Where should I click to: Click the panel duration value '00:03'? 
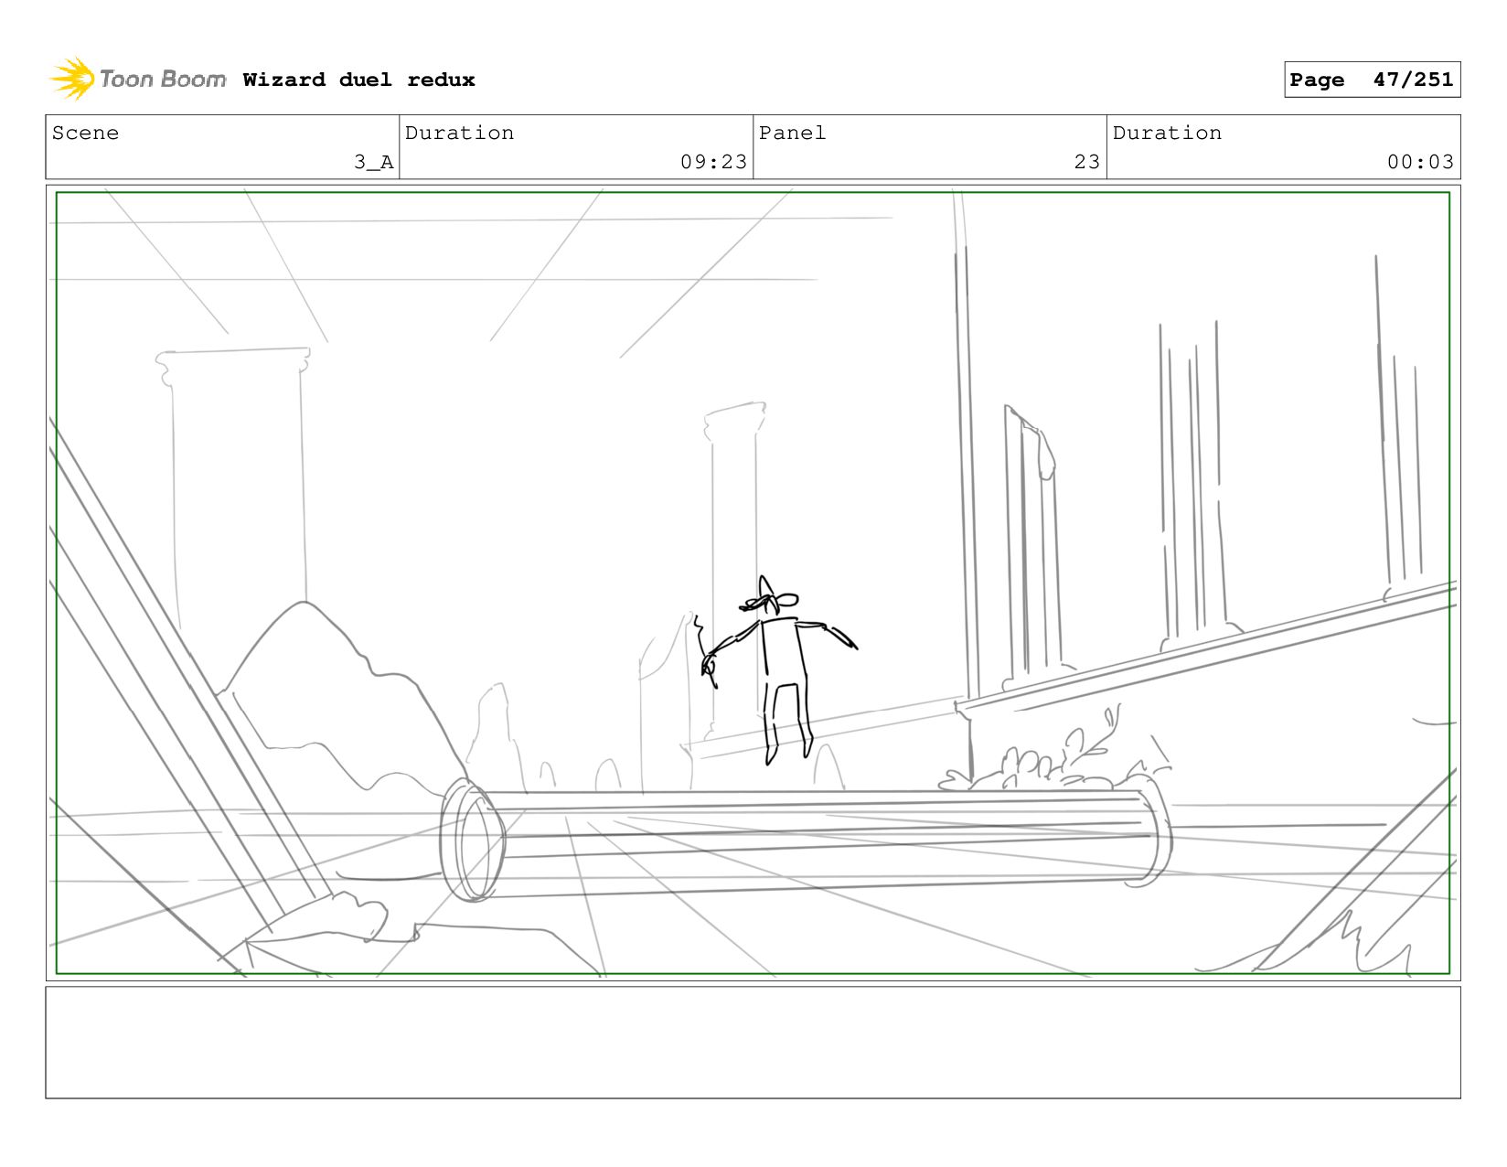click(1420, 162)
